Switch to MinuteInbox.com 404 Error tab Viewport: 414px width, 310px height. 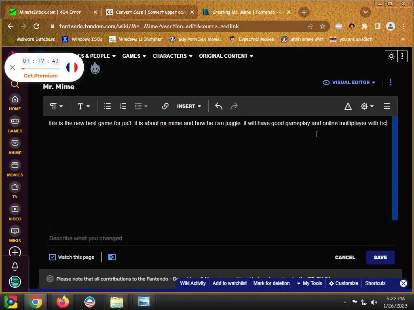pyautogui.click(x=53, y=12)
